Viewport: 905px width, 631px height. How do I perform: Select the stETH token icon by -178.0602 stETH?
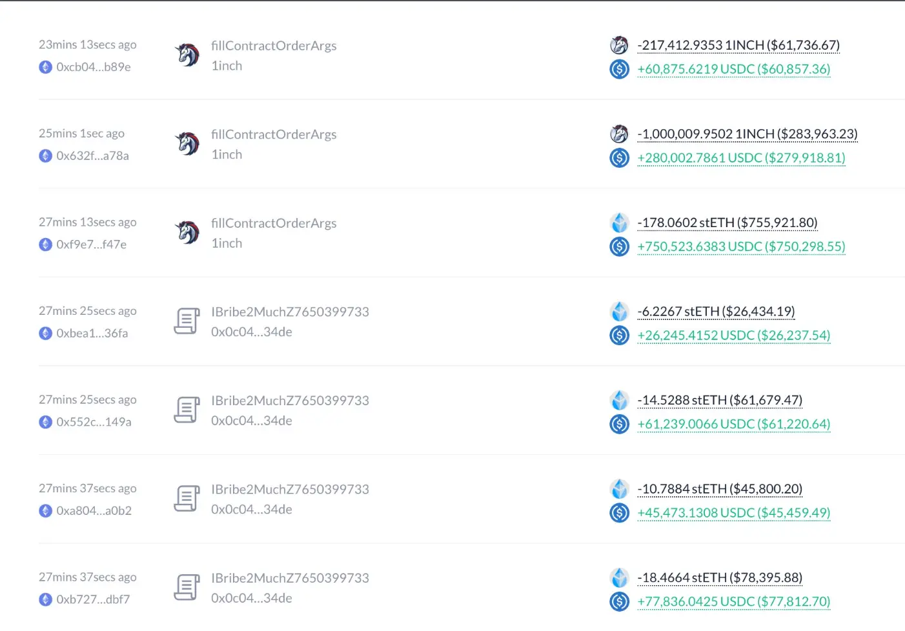619,223
